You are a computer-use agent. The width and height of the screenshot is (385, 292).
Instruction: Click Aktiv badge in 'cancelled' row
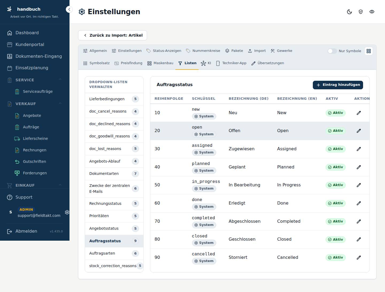click(336, 258)
